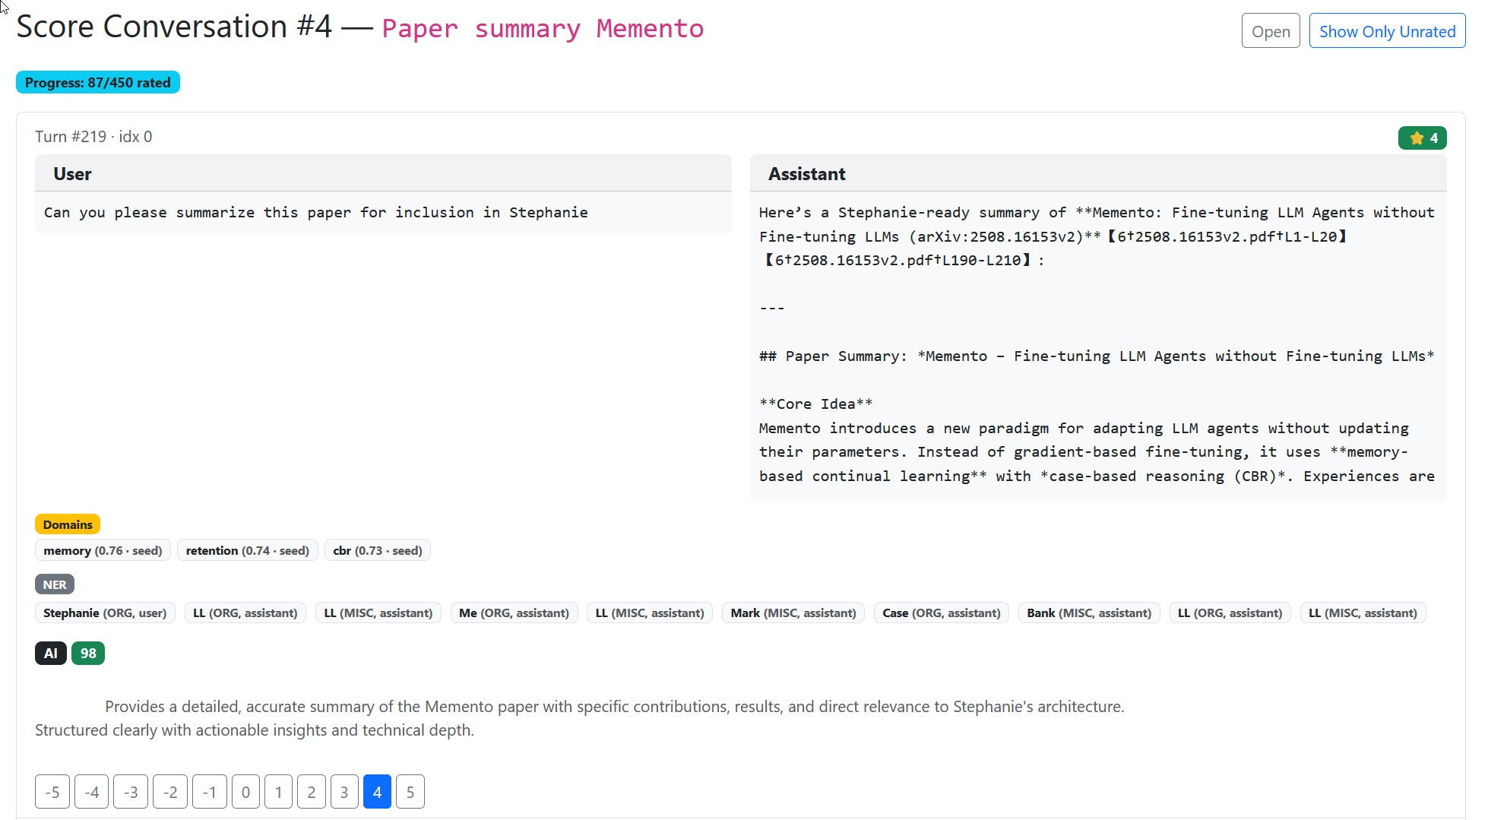Click the gray NER label
Screen dimensions: 1488x820
[55, 584]
